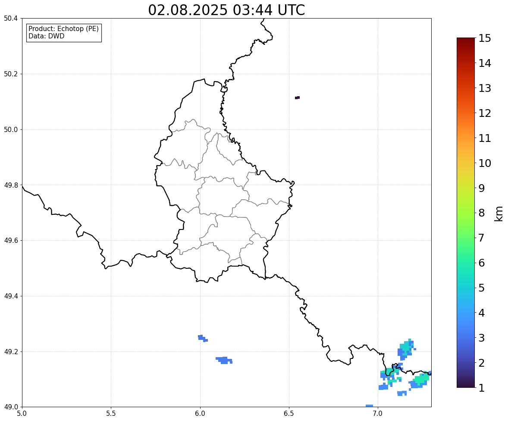Click the longitude axis label 5.5
Image resolution: width=508 pixels, height=421 pixels.
[111, 414]
